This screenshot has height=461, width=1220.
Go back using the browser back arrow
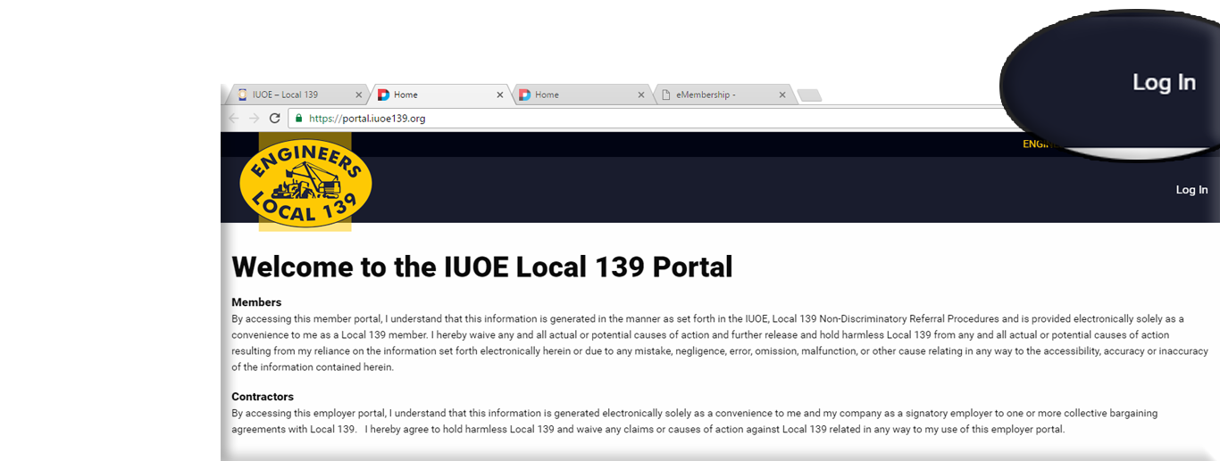tap(234, 119)
